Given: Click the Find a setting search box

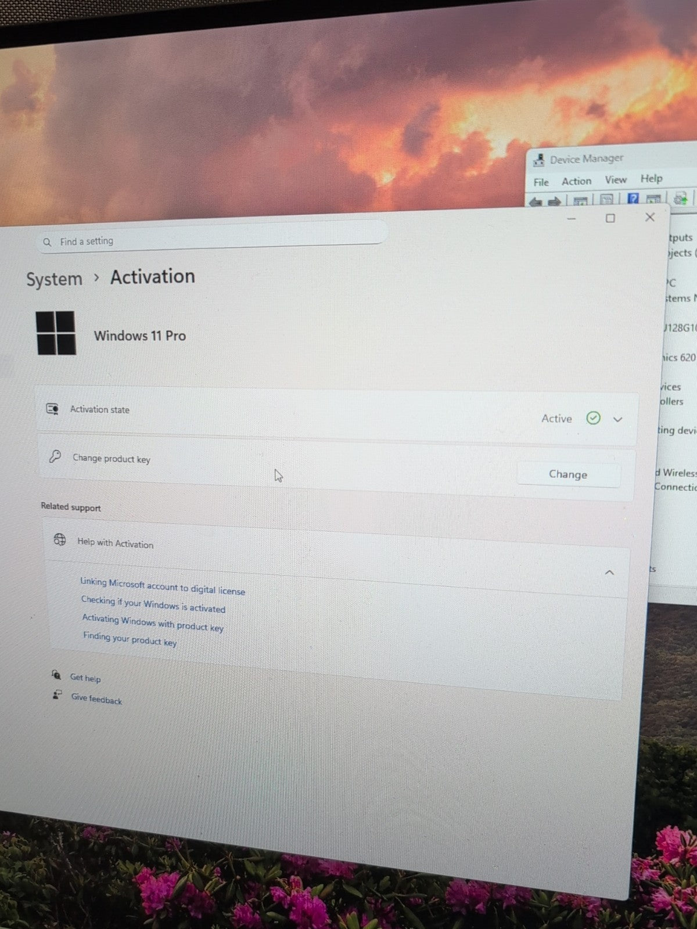Looking at the screenshot, I should click(x=212, y=237).
